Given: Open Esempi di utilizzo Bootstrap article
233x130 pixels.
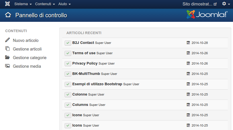Looking at the screenshot, I should (97, 84).
